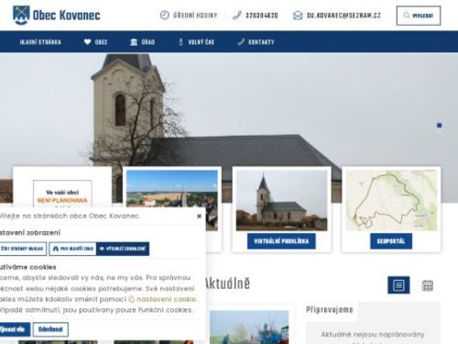Switch Aktuálně to calendar view icon
The image size is (458, 344).
tap(428, 285)
